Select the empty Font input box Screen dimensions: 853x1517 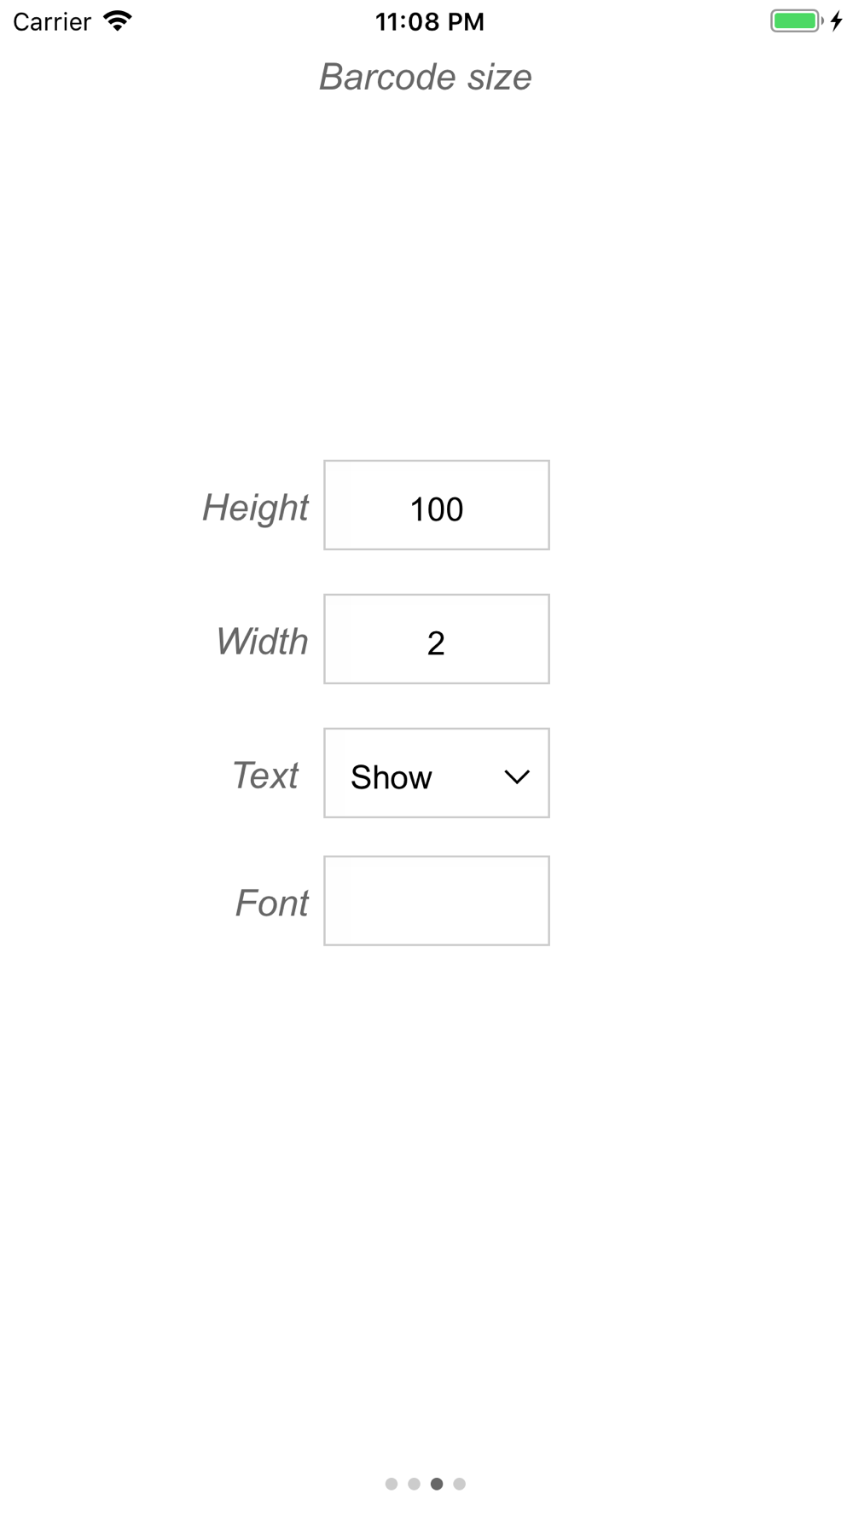pos(436,901)
